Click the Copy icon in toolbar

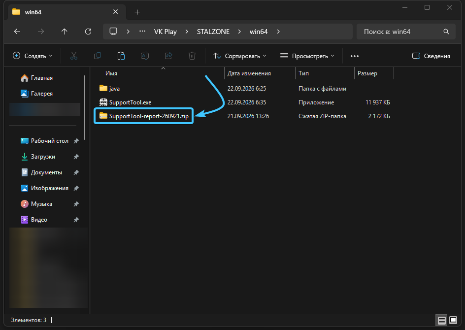[x=97, y=56]
